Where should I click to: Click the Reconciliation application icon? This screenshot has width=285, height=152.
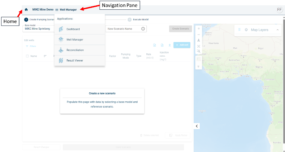[x=61, y=50]
